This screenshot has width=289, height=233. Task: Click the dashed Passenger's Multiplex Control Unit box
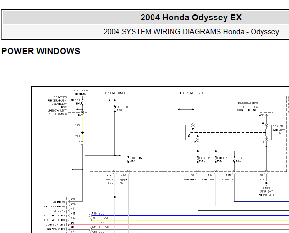pyautogui.click(x=266, y=107)
